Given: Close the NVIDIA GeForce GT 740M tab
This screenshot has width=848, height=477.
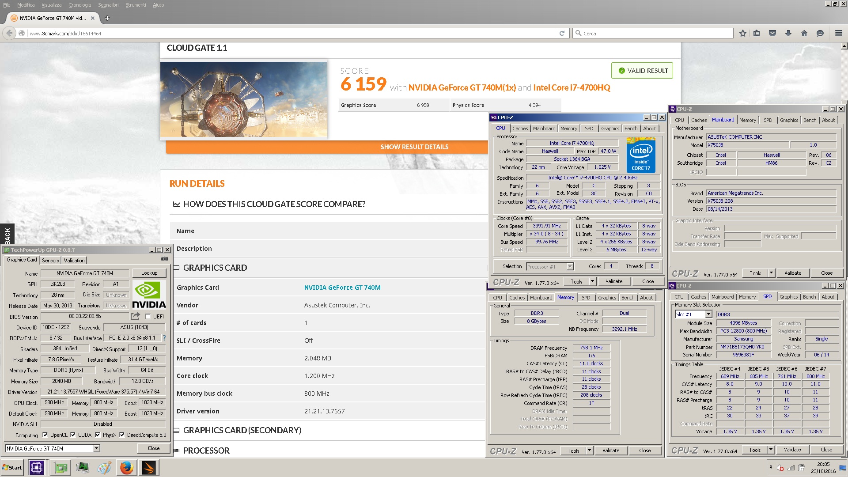Looking at the screenshot, I should [93, 18].
